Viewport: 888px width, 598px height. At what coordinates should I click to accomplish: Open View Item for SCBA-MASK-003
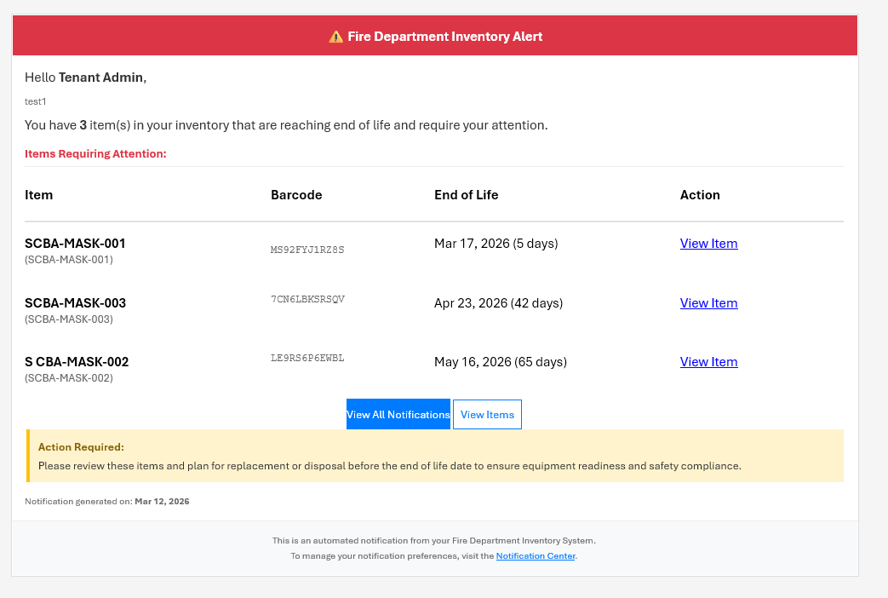[708, 302]
